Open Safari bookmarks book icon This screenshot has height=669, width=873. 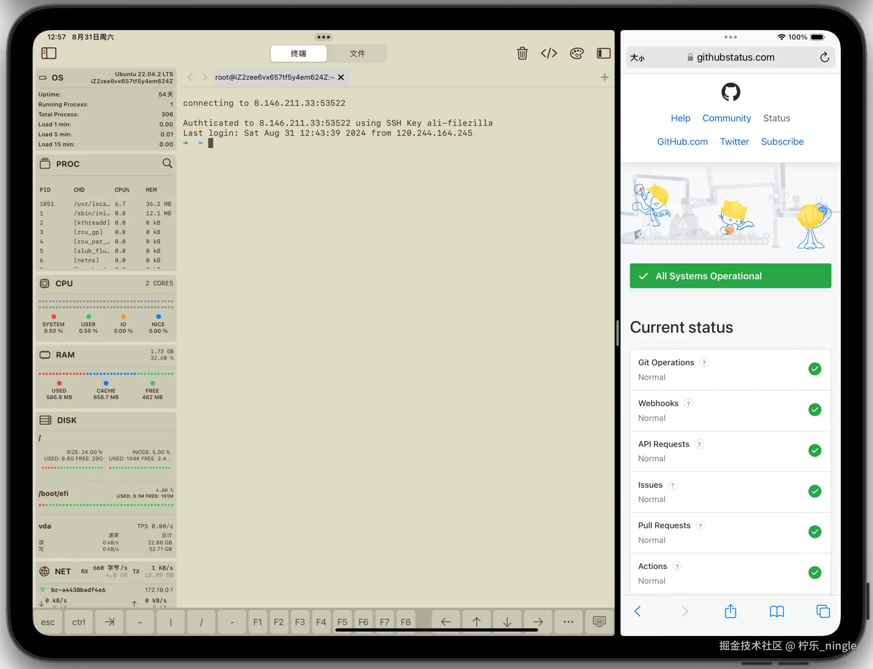pyautogui.click(x=776, y=611)
